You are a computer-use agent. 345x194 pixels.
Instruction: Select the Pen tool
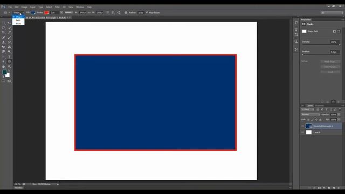[3, 57]
